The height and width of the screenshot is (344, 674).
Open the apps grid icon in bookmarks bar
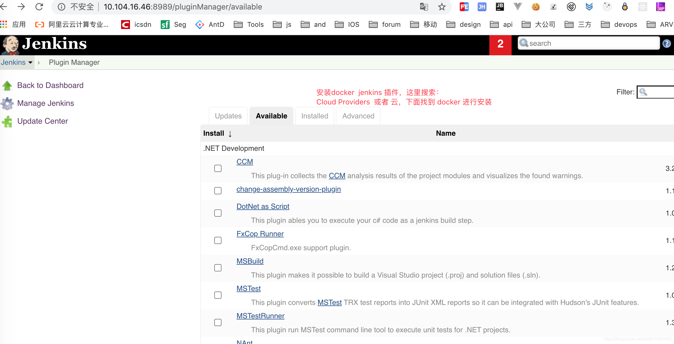tap(4, 25)
